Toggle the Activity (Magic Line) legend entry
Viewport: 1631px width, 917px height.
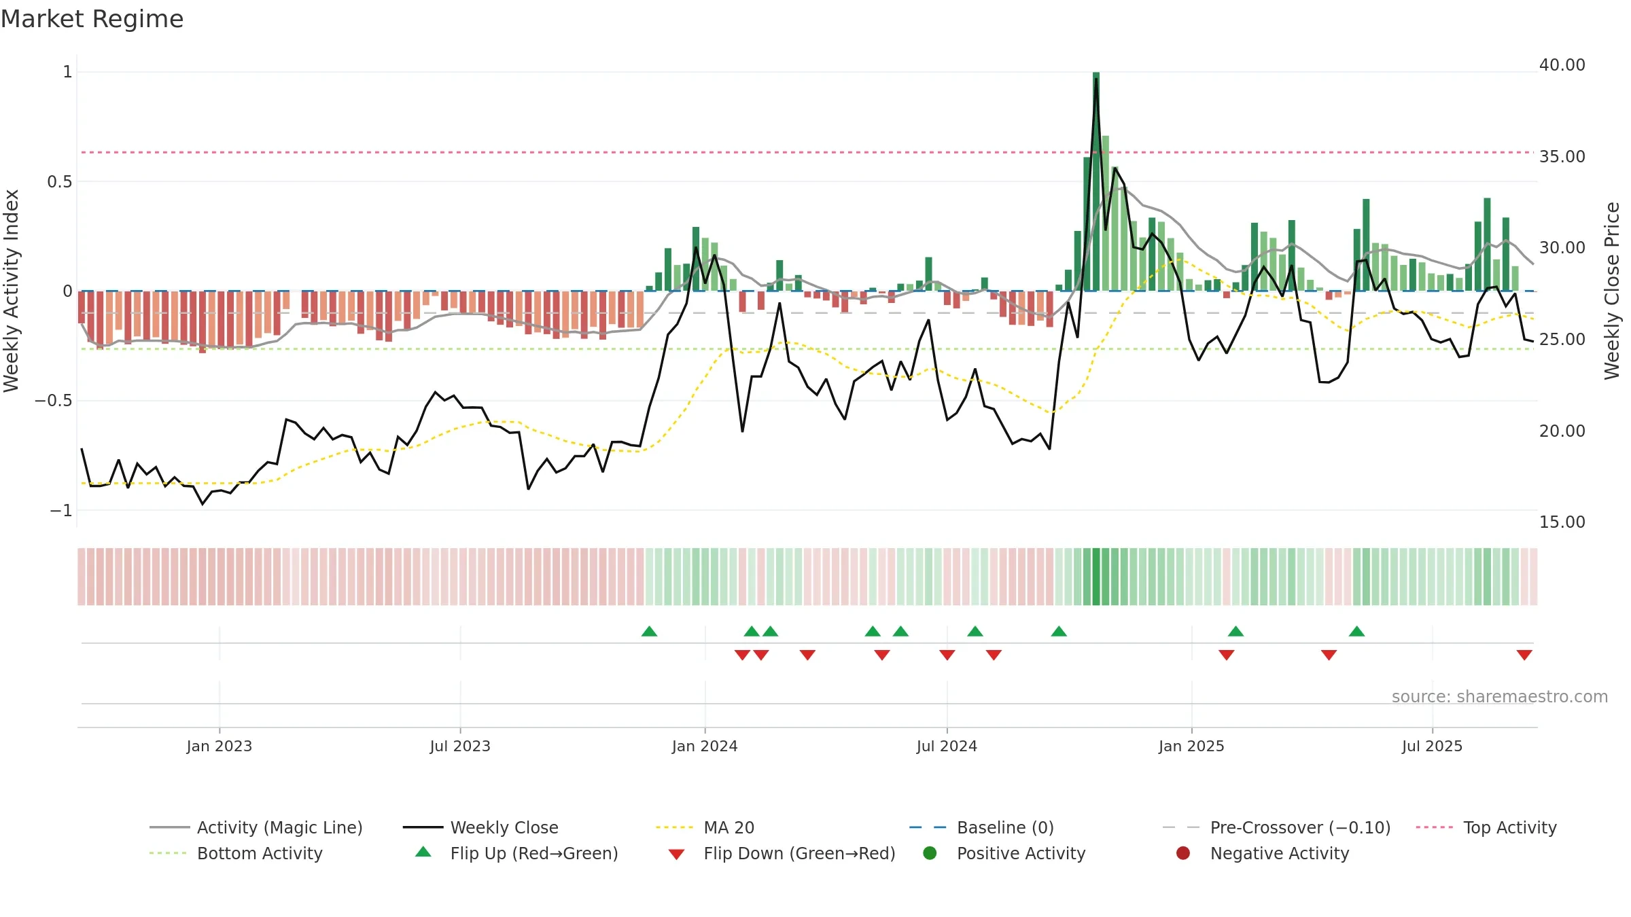(256, 827)
